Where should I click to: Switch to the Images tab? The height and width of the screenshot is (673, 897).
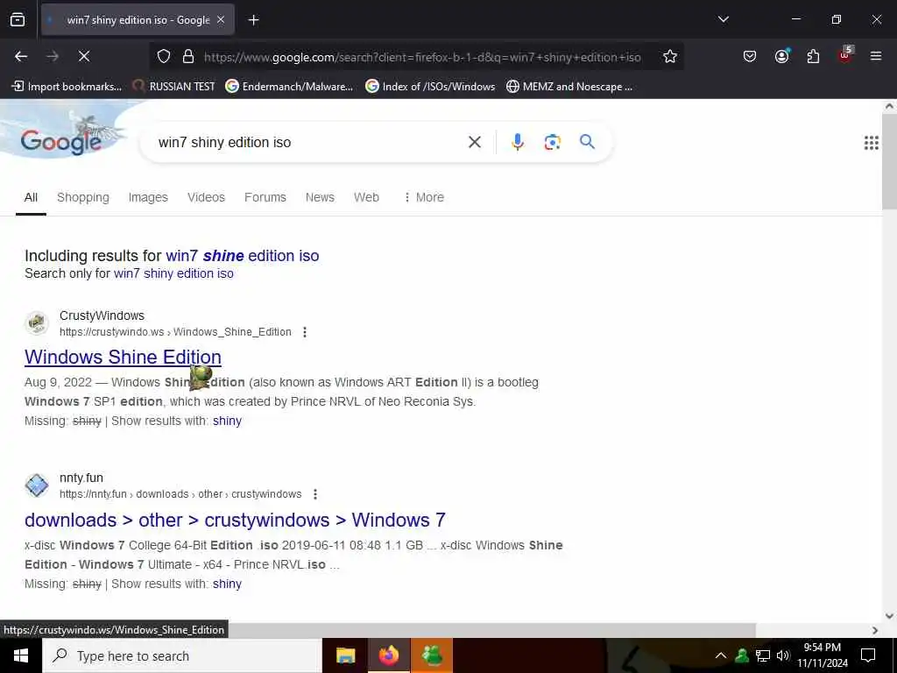pos(148,197)
